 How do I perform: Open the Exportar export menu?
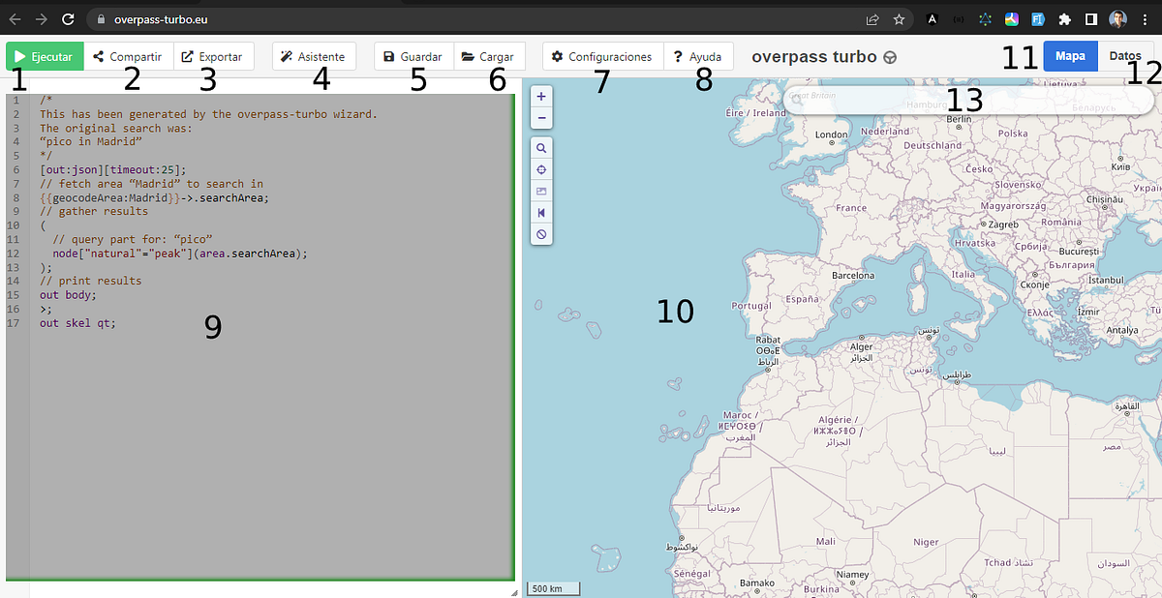pyautogui.click(x=213, y=56)
